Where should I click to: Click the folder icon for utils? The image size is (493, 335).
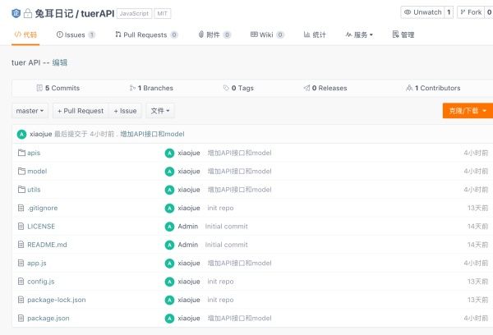21,190
